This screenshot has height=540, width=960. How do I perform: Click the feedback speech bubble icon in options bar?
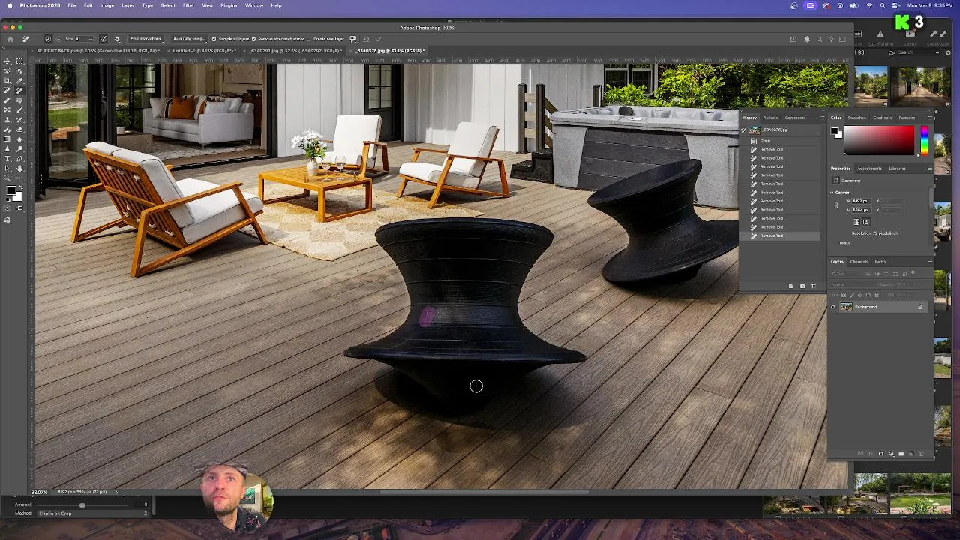click(x=352, y=39)
